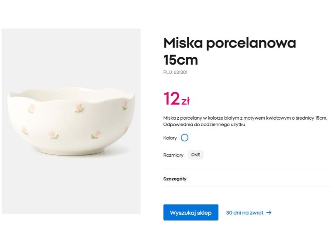Click the Wyszukaj sklep button
This screenshot has height=249, width=332.
191,213
